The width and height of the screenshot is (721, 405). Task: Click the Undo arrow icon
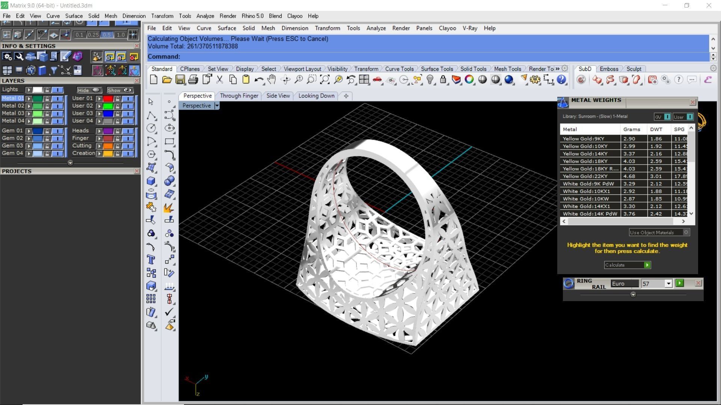[258, 79]
